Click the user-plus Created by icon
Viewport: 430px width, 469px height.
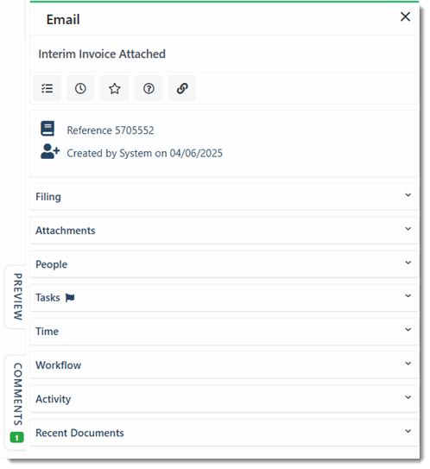coord(50,151)
